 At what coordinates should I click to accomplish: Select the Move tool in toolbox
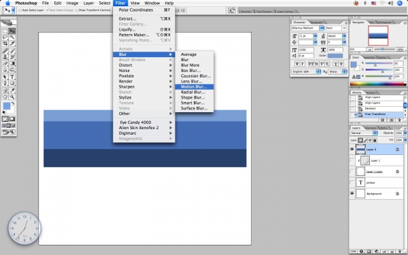[12, 31]
